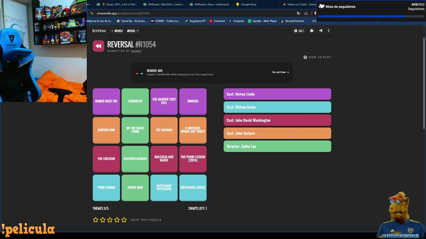The height and width of the screenshot is (239, 426).
Task: Rate the puzzle five stars
Action: [x=124, y=220]
